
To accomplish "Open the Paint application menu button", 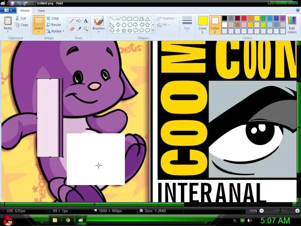I will (x=8, y=10).
